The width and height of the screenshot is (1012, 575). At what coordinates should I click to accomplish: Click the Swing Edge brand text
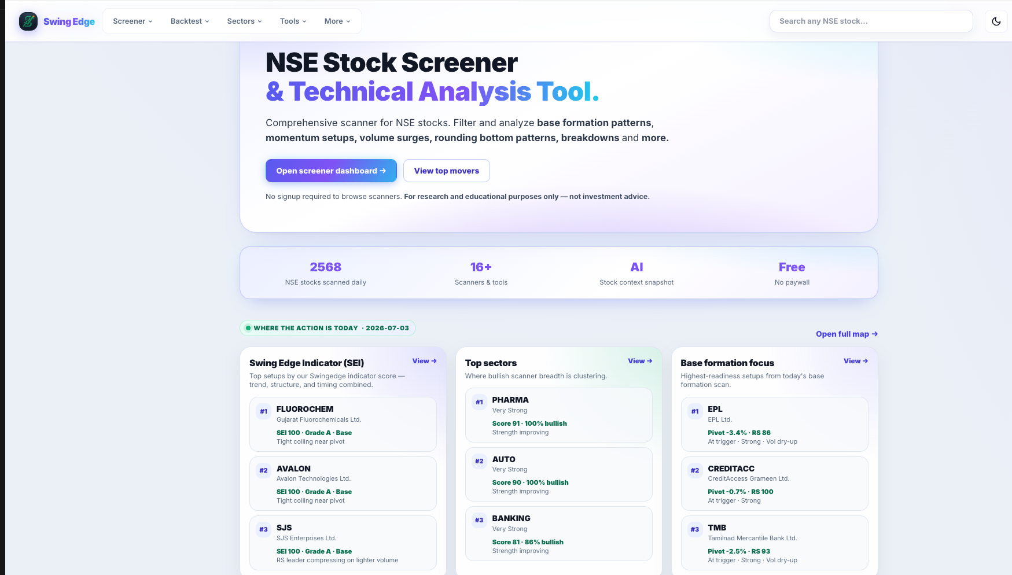coord(69,21)
